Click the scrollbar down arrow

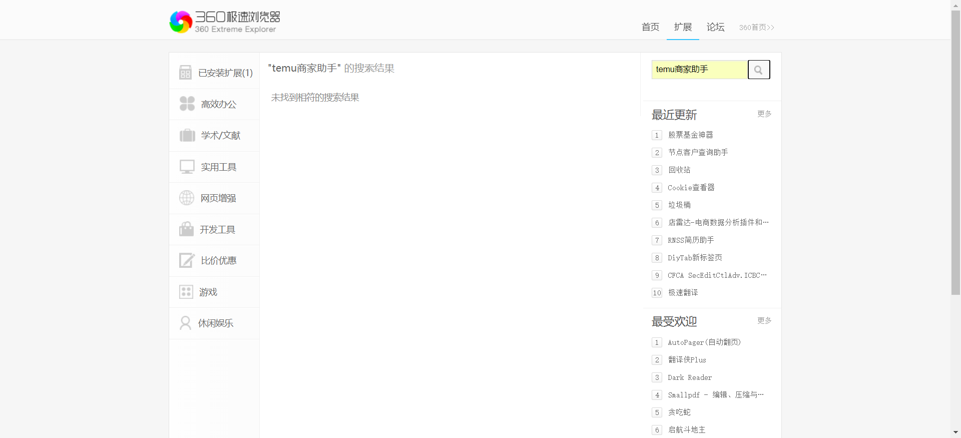click(x=955, y=432)
